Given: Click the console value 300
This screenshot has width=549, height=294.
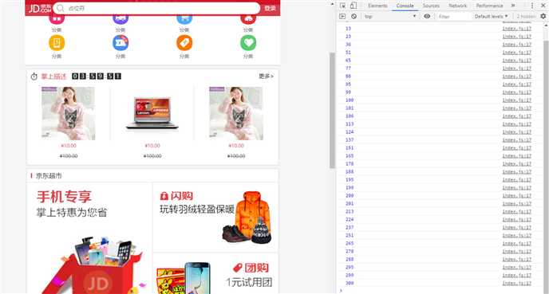Looking at the screenshot, I should click(x=350, y=283).
